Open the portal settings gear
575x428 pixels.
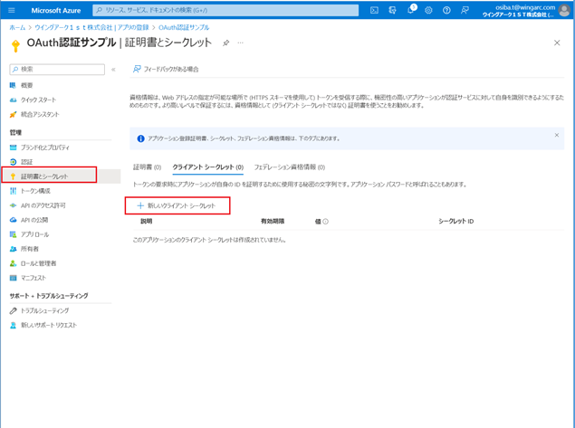(428, 10)
